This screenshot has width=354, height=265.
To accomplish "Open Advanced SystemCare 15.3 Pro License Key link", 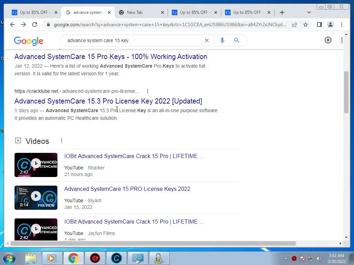I will pos(108,101).
